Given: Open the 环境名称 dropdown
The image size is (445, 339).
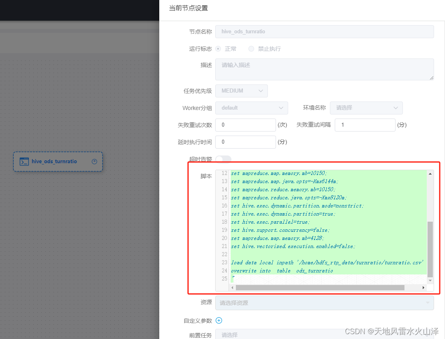Looking at the screenshot, I should tap(366, 108).
